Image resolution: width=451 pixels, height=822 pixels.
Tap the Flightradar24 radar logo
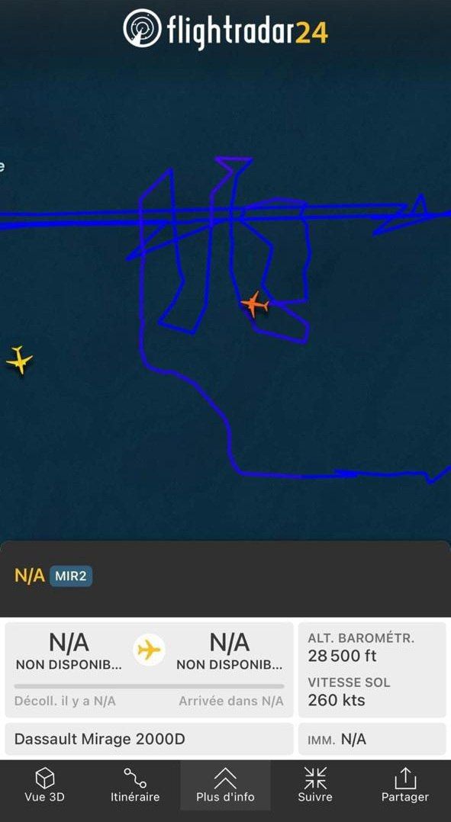[142, 27]
